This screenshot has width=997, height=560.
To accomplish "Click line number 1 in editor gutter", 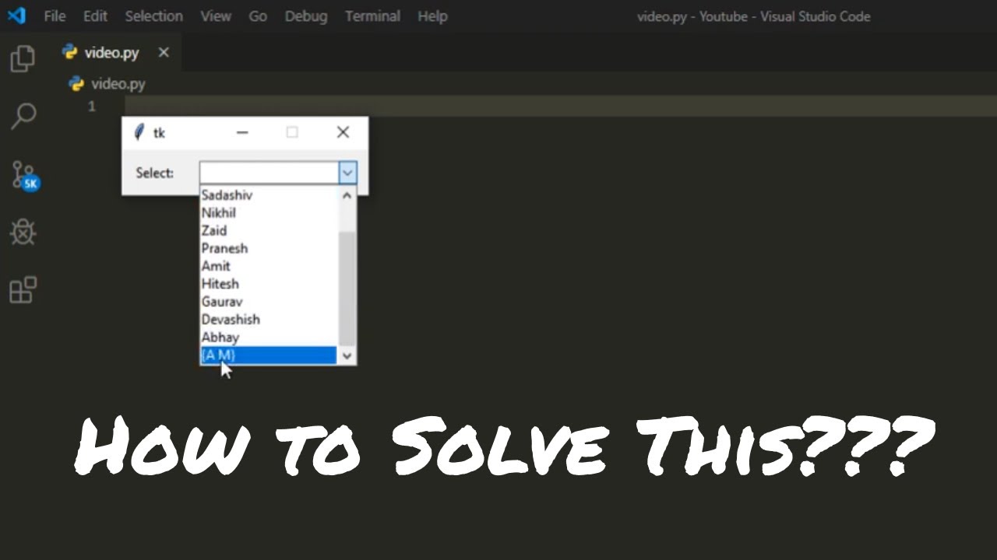I will tap(91, 107).
